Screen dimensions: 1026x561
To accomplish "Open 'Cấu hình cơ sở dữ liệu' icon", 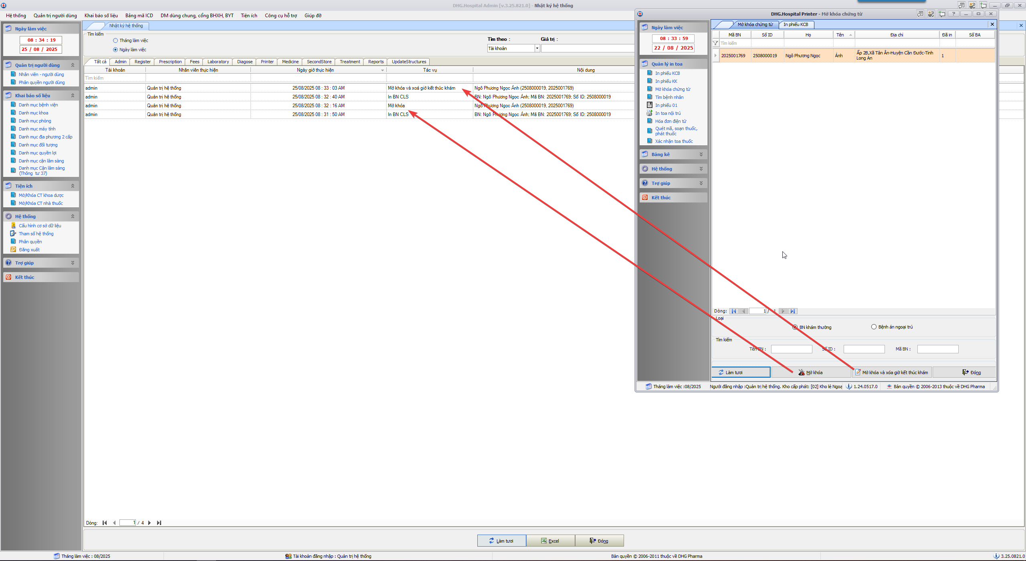I will point(13,226).
